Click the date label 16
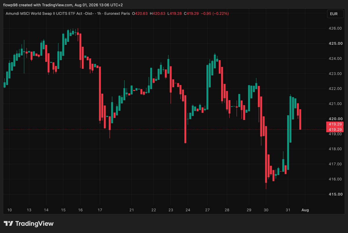This screenshot has width=348, height=233. pyautogui.click(x=80, y=210)
